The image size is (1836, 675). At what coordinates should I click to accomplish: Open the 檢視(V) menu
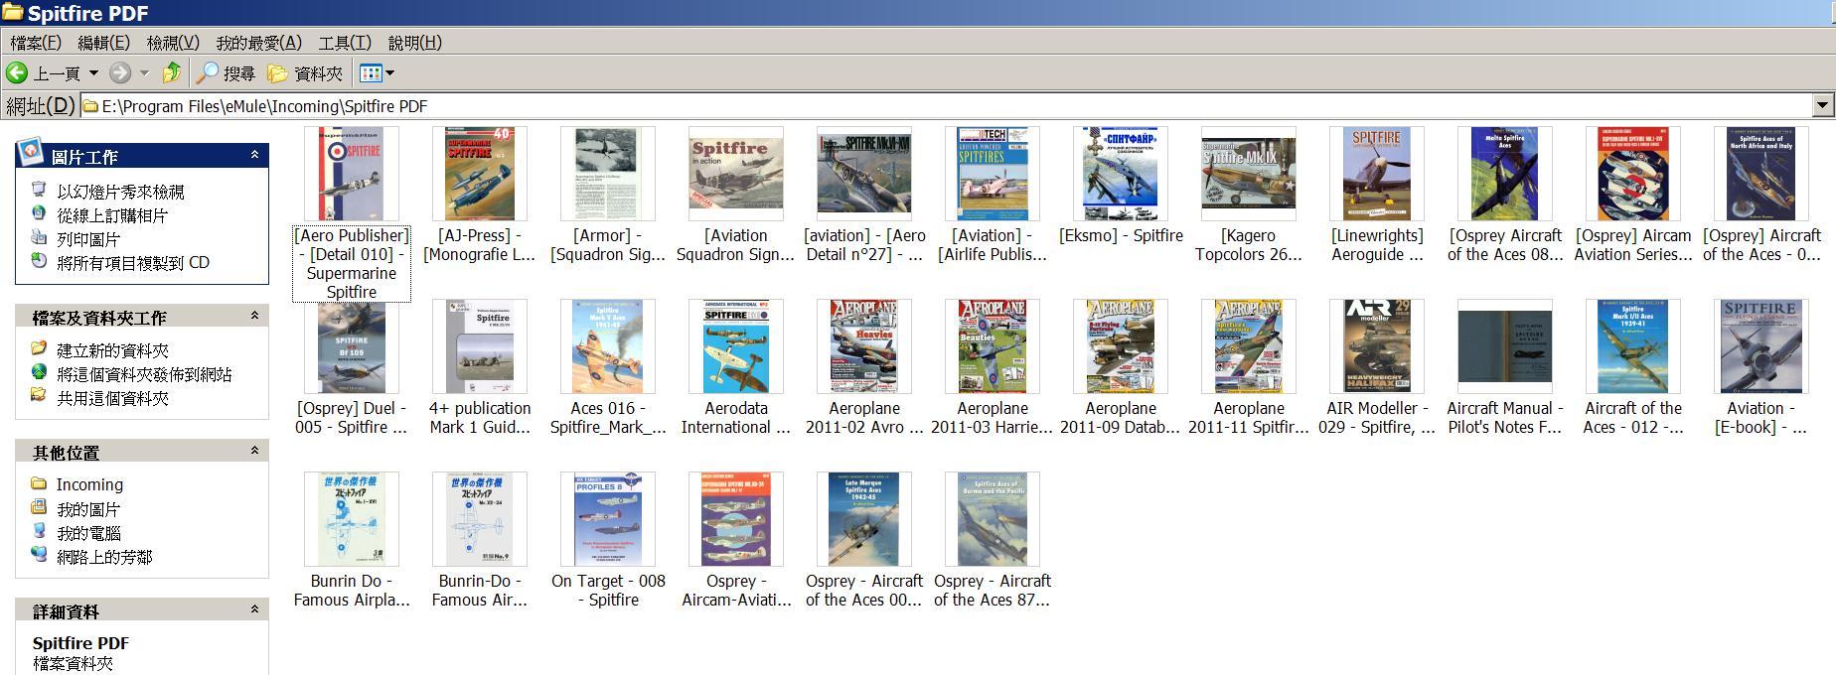tap(173, 43)
